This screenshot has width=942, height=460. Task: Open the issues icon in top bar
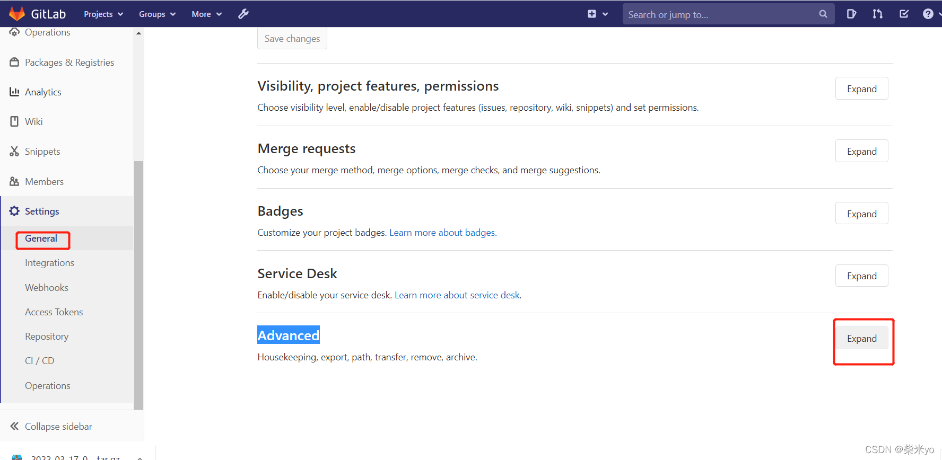tap(851, 14)
